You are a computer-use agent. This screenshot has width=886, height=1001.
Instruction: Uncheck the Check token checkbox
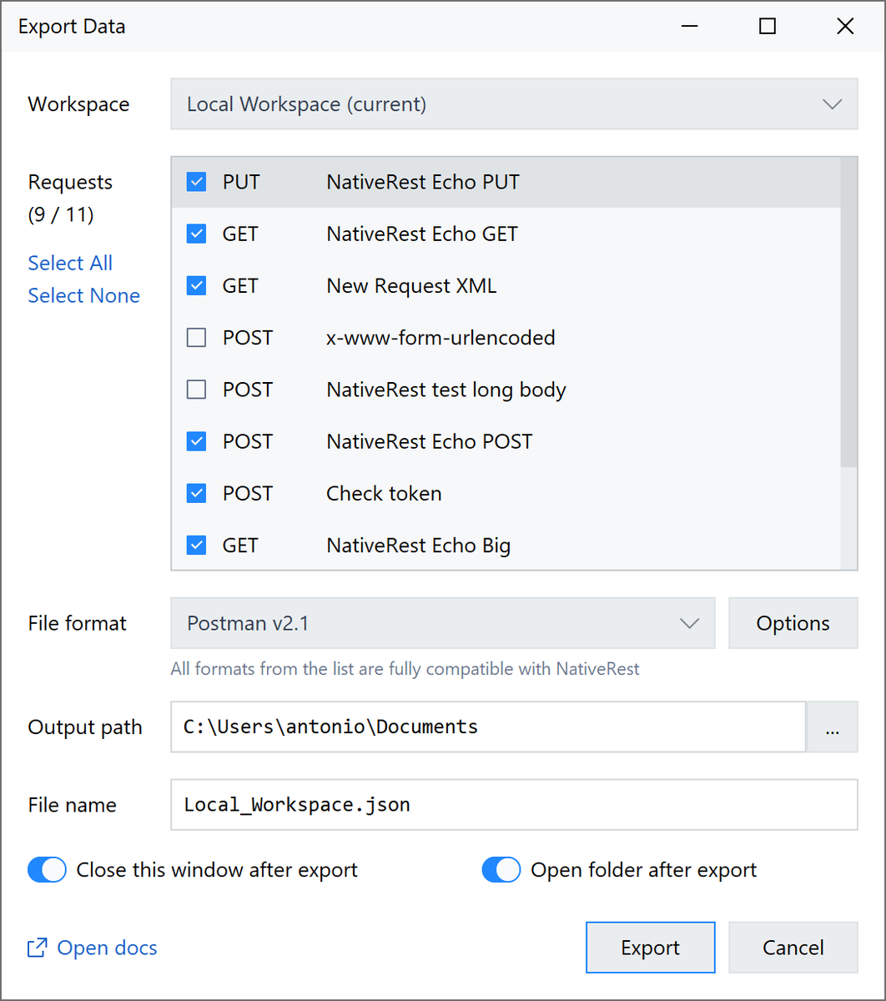pyautogui.click(x=196, y=493)
